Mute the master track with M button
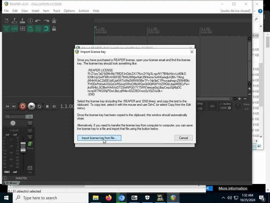270x203 pixels. [30, 131]
